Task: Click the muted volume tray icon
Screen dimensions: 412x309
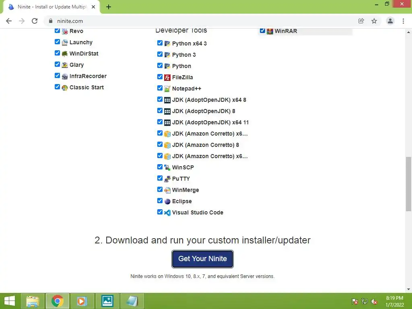Action: coord(374,301)
